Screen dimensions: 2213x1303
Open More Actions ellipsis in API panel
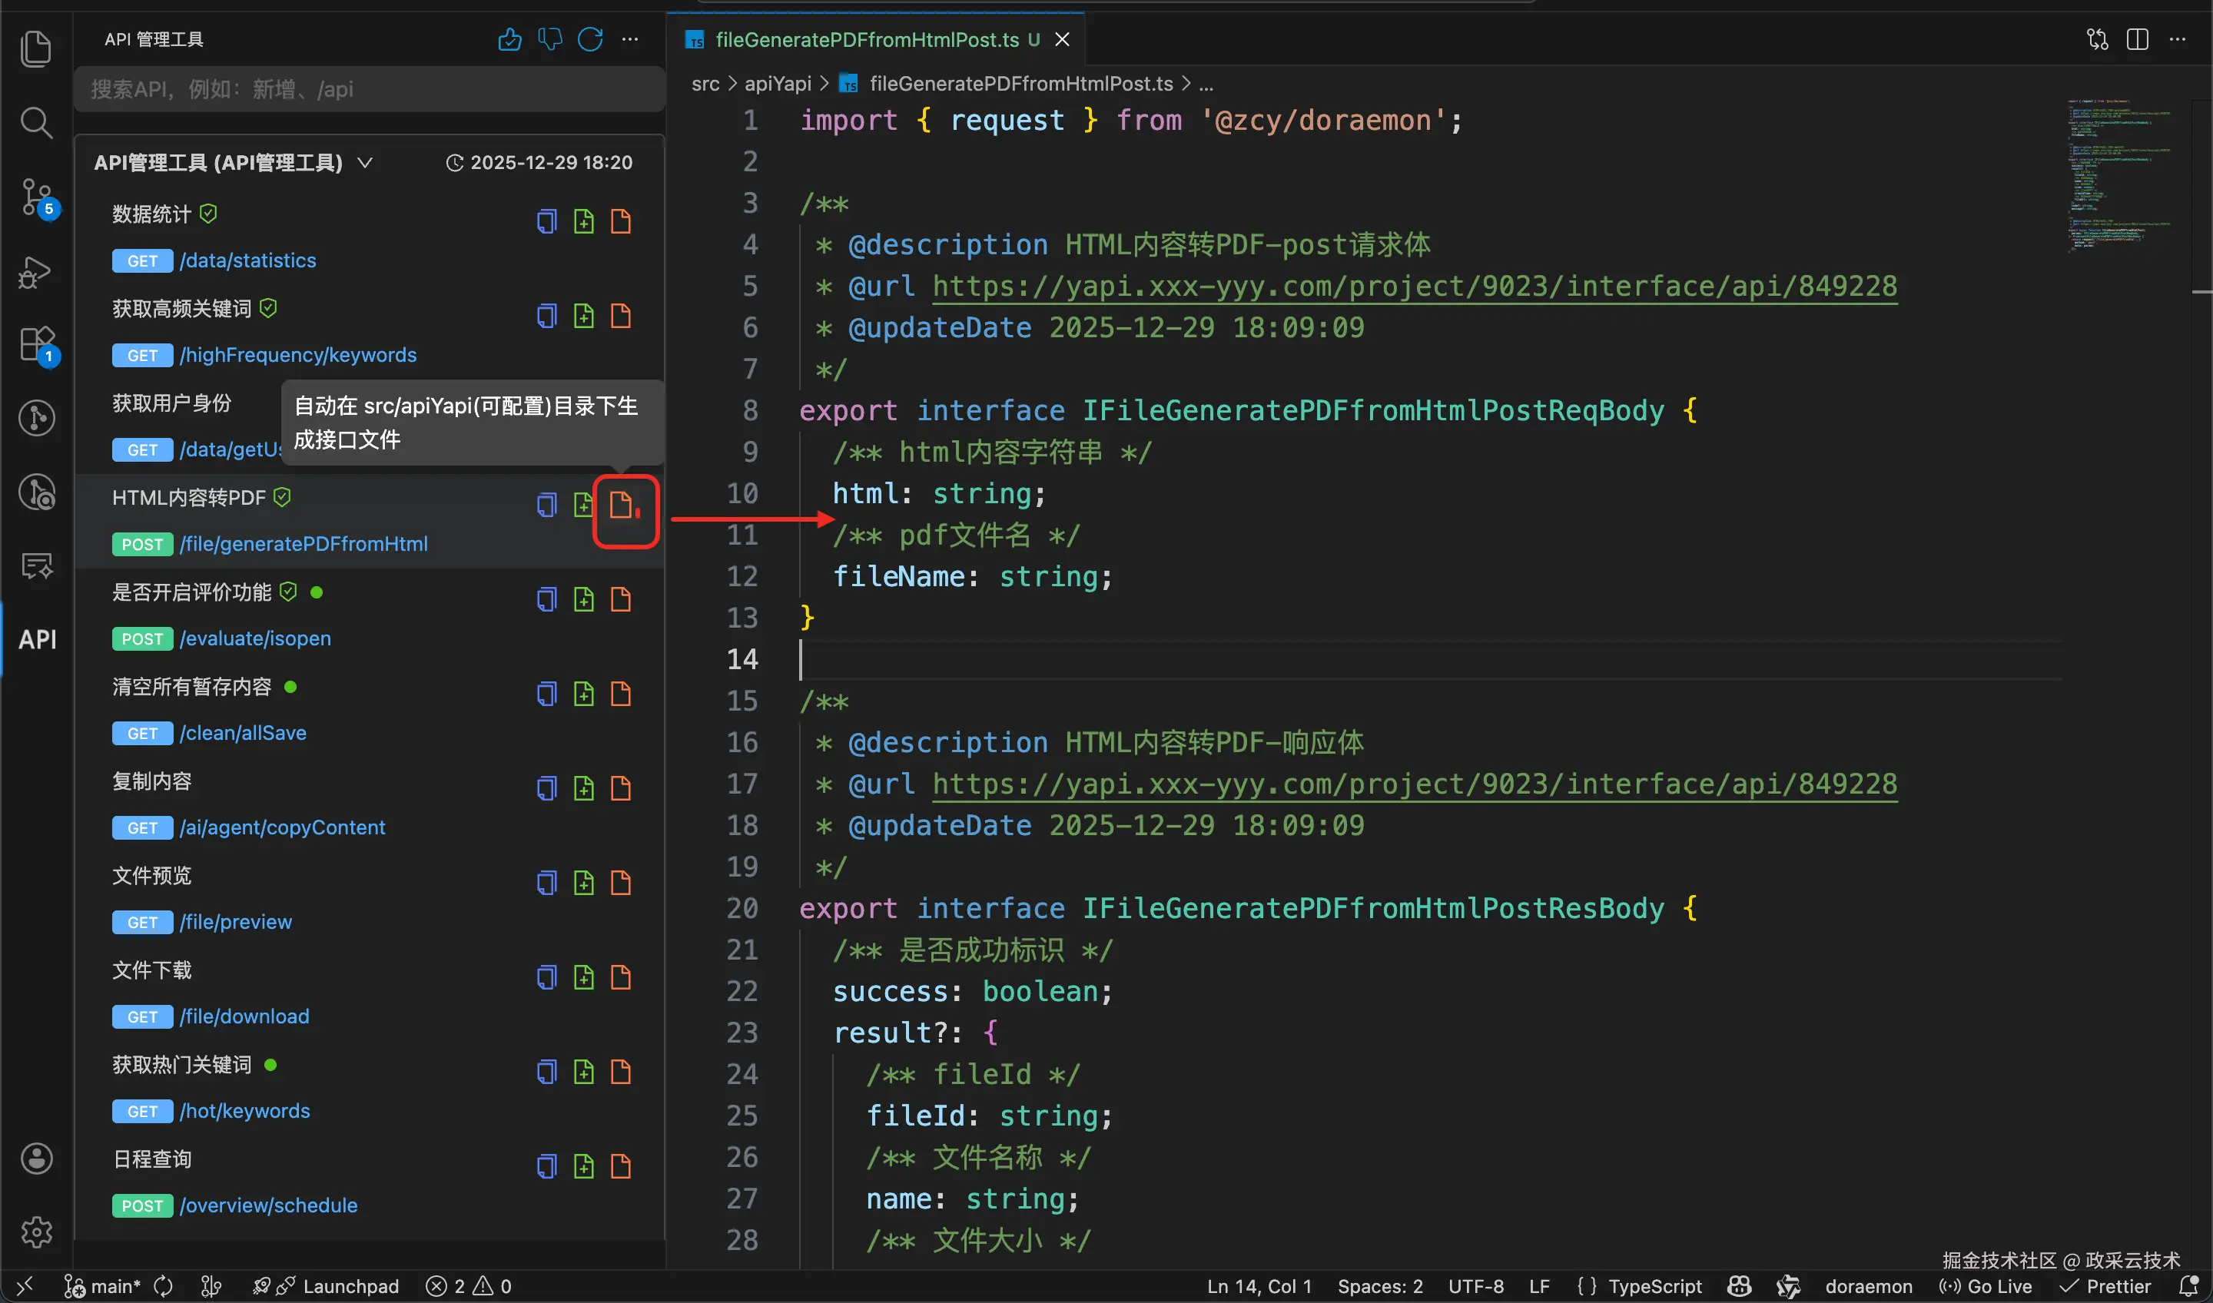coord(629,39)
